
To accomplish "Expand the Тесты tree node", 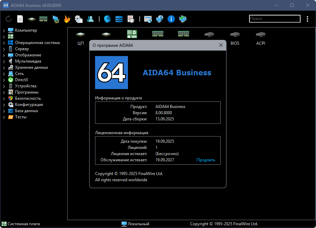I will (x=4, y=117).
